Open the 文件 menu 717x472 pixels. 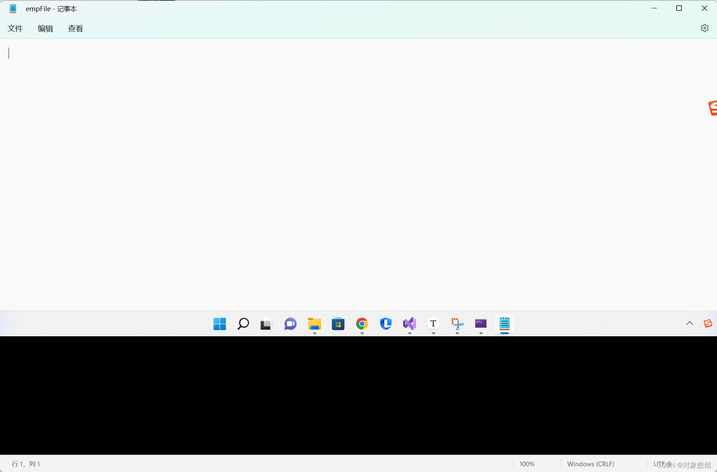pos(15,28)
